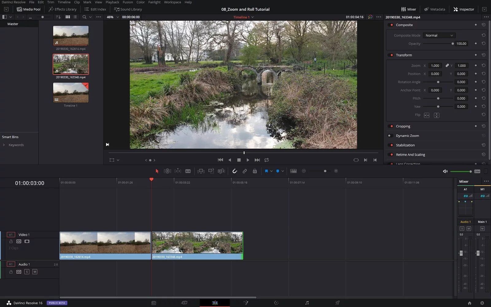Expand Keywords under Smart Bins
Viewport: 491px width, 307px height.
coord(4,145)
